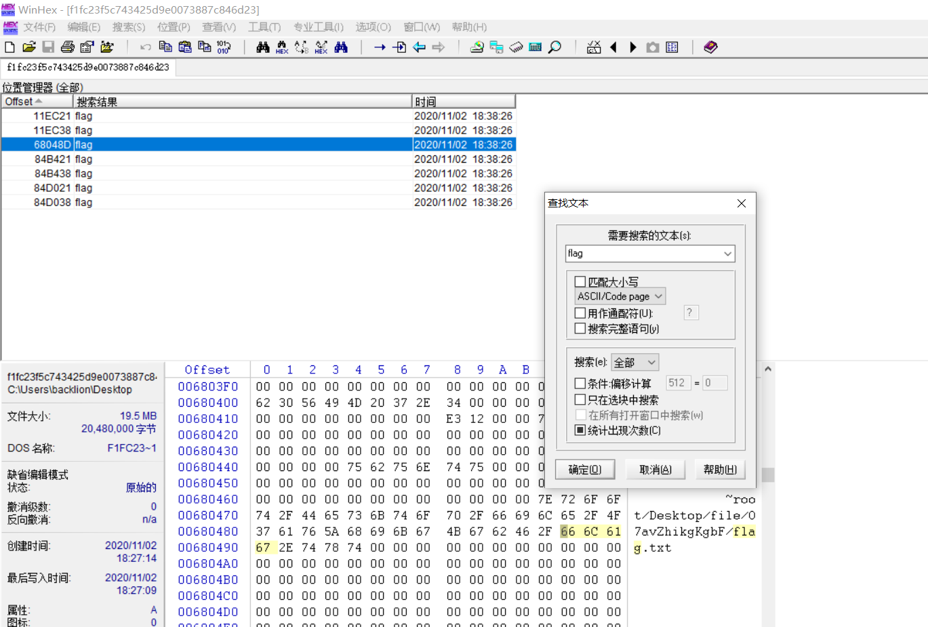This screenshot has height=627, width=928.
Task: Select the f1fc23f5c743425d9e0073887c846d23 file tab
Action: (x=88, y=68)
